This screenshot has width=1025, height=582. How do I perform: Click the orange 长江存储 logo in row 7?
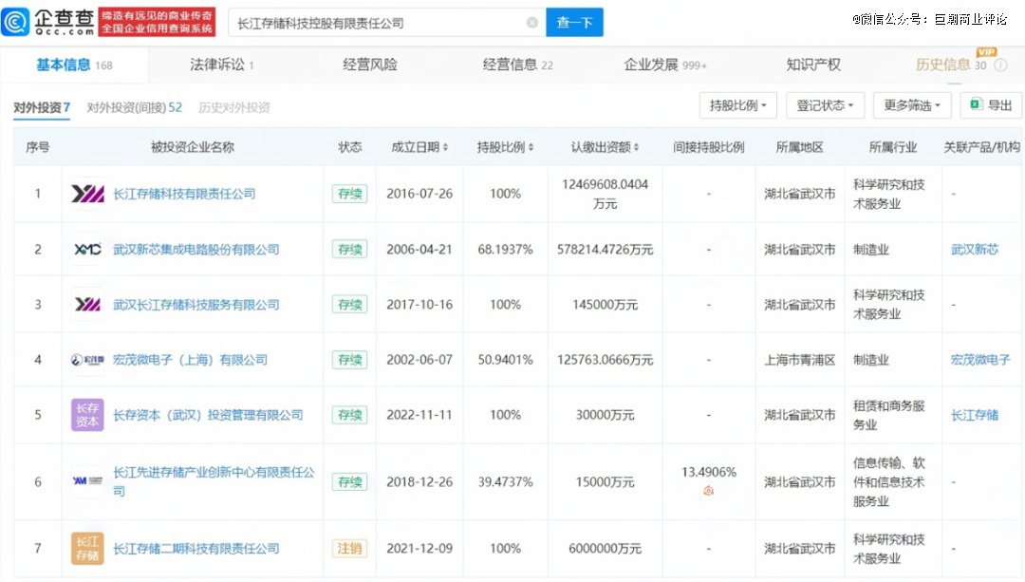coord(87,548)
